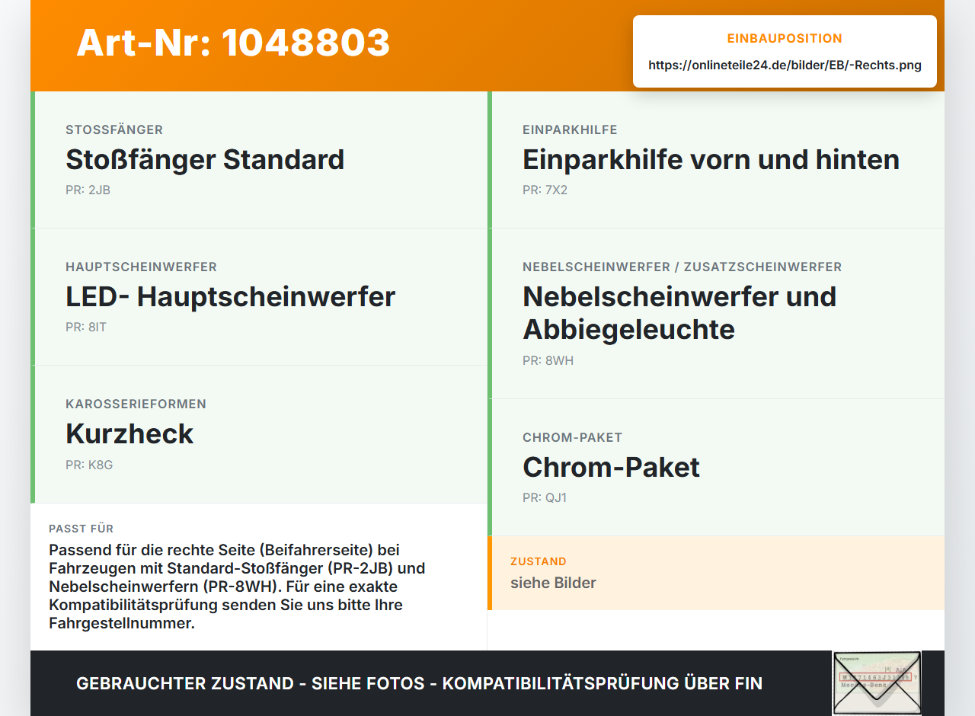975x716 pixels.
Task: Click the 'PR: K8G' code
Action: point(89,465)
